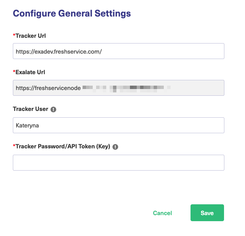Select the Tracker User input field
The width and height of the screenshot is (245, 236).
[118, 125]
